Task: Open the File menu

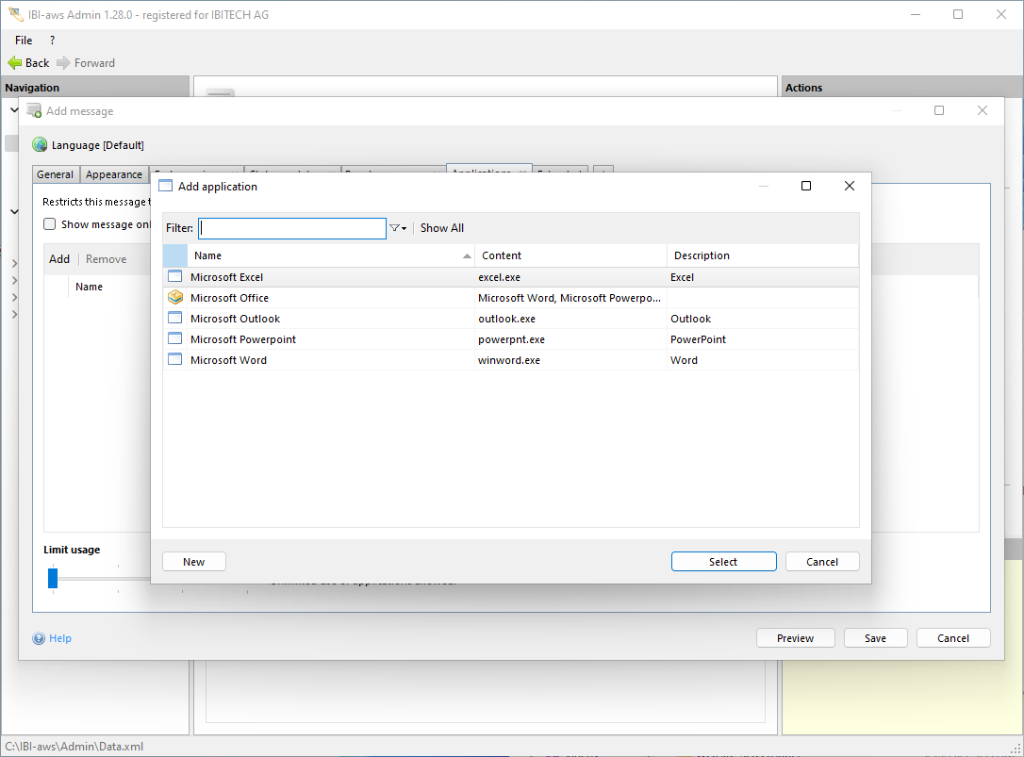Action: pos(24,41)
